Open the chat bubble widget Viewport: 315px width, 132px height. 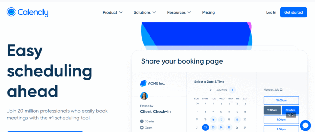coord(305,126)
